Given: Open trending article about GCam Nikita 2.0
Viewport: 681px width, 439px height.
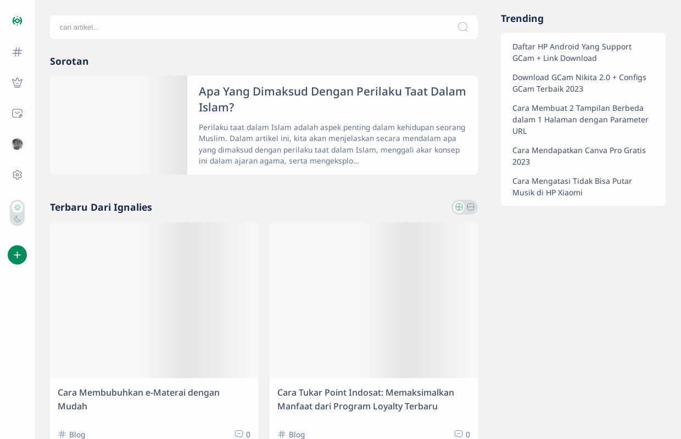Looking at the screenshot, I should tap(579, 83).
